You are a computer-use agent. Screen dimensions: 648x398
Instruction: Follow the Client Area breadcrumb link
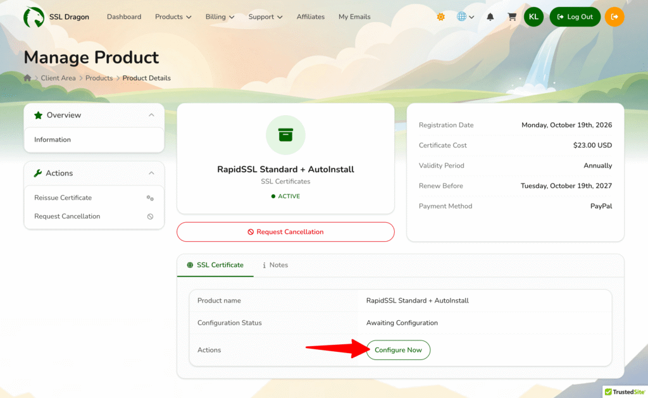[58, 78]
